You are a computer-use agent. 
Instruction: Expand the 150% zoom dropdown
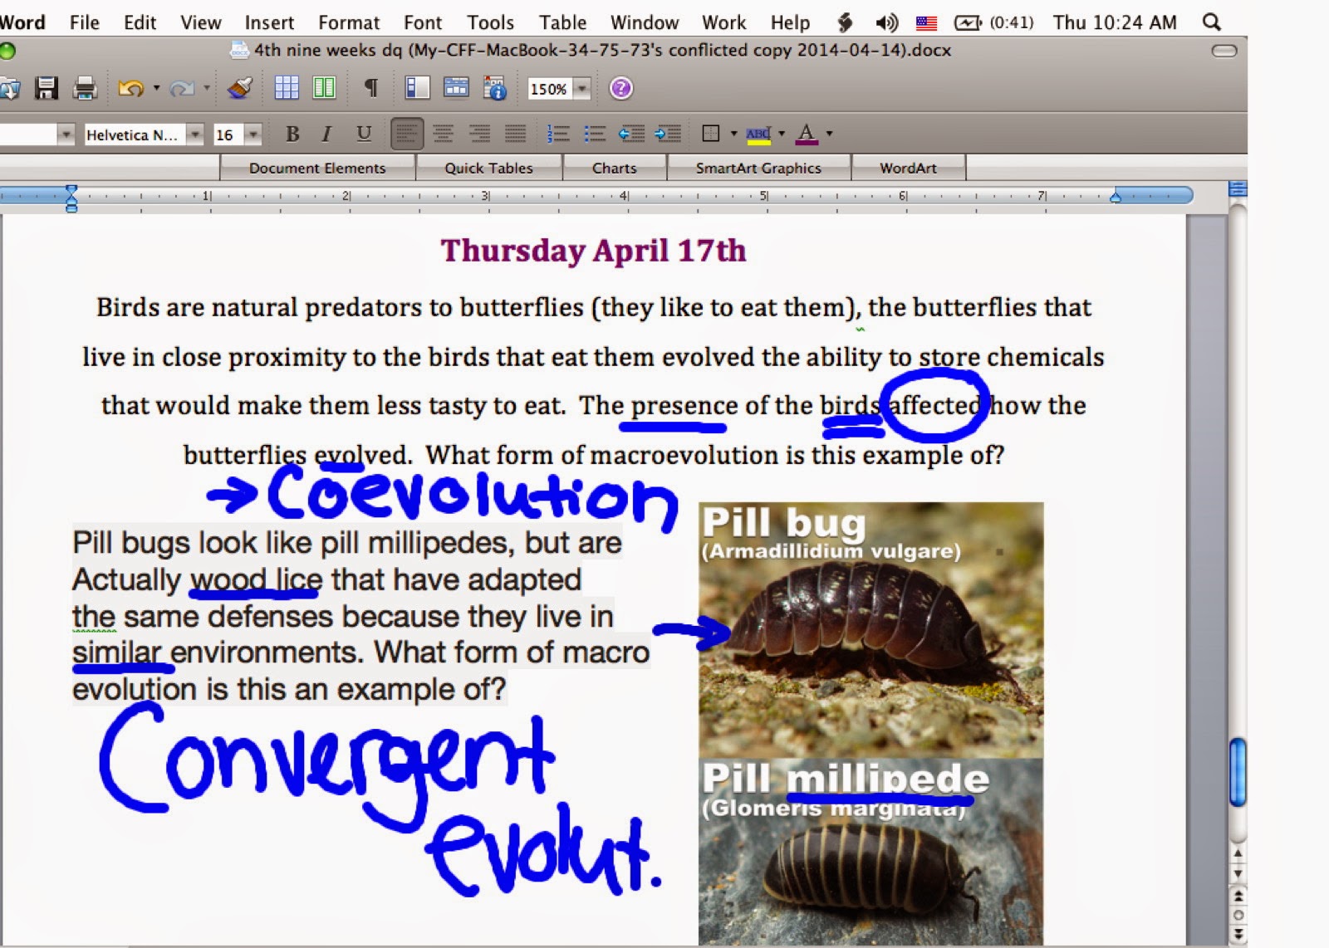tap(581, 87)
